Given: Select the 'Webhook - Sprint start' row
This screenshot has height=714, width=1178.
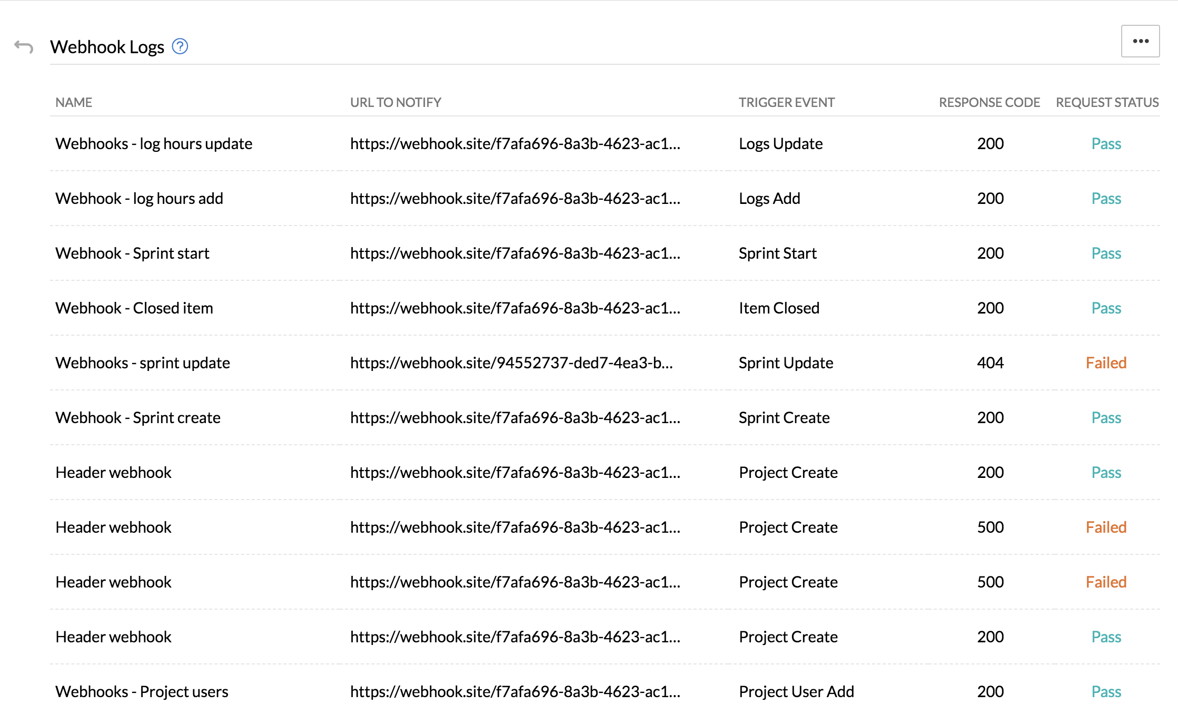Looking at the screenshot, I should pyautogui.click(x=132, y=253).
